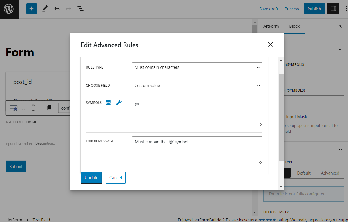Viewport: 348px width, 222px height.
Task: Open the block inserter plus icon
Action: tap(31, 9)
